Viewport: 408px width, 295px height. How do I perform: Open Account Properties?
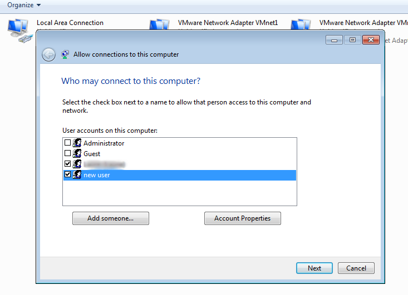(243, 218)
